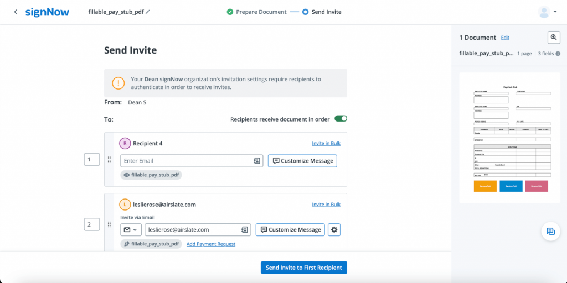
Task: Open contacts book icon in Recipient 4 email field
Action: coord(257,161)
